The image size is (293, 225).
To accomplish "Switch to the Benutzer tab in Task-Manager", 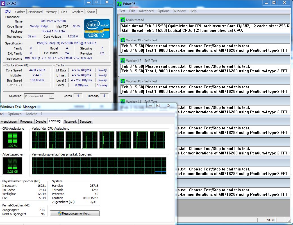I will tap(86, 121).
